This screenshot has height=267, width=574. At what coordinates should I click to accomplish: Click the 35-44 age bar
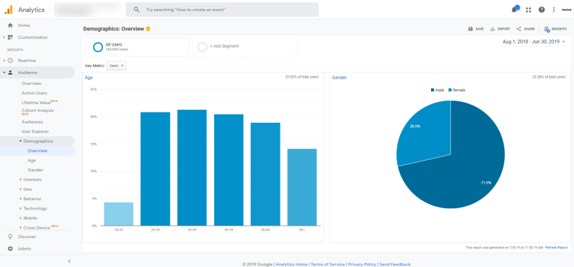click(192, 168)
